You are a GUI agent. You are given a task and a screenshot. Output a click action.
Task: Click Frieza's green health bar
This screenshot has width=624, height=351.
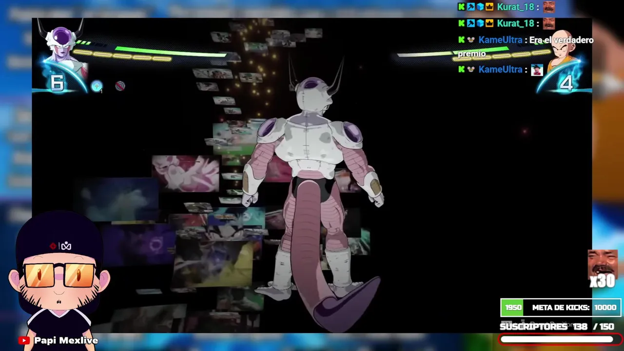[x=171, y=51]
